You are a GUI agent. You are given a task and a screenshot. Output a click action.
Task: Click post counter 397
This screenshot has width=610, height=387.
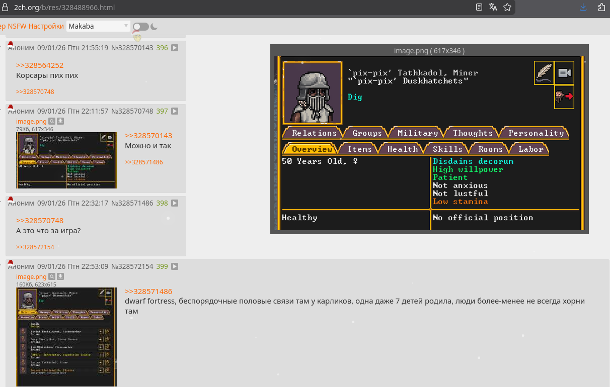coord(162,112)
